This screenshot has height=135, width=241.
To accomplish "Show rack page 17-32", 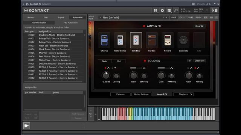I will coord(182,18).
